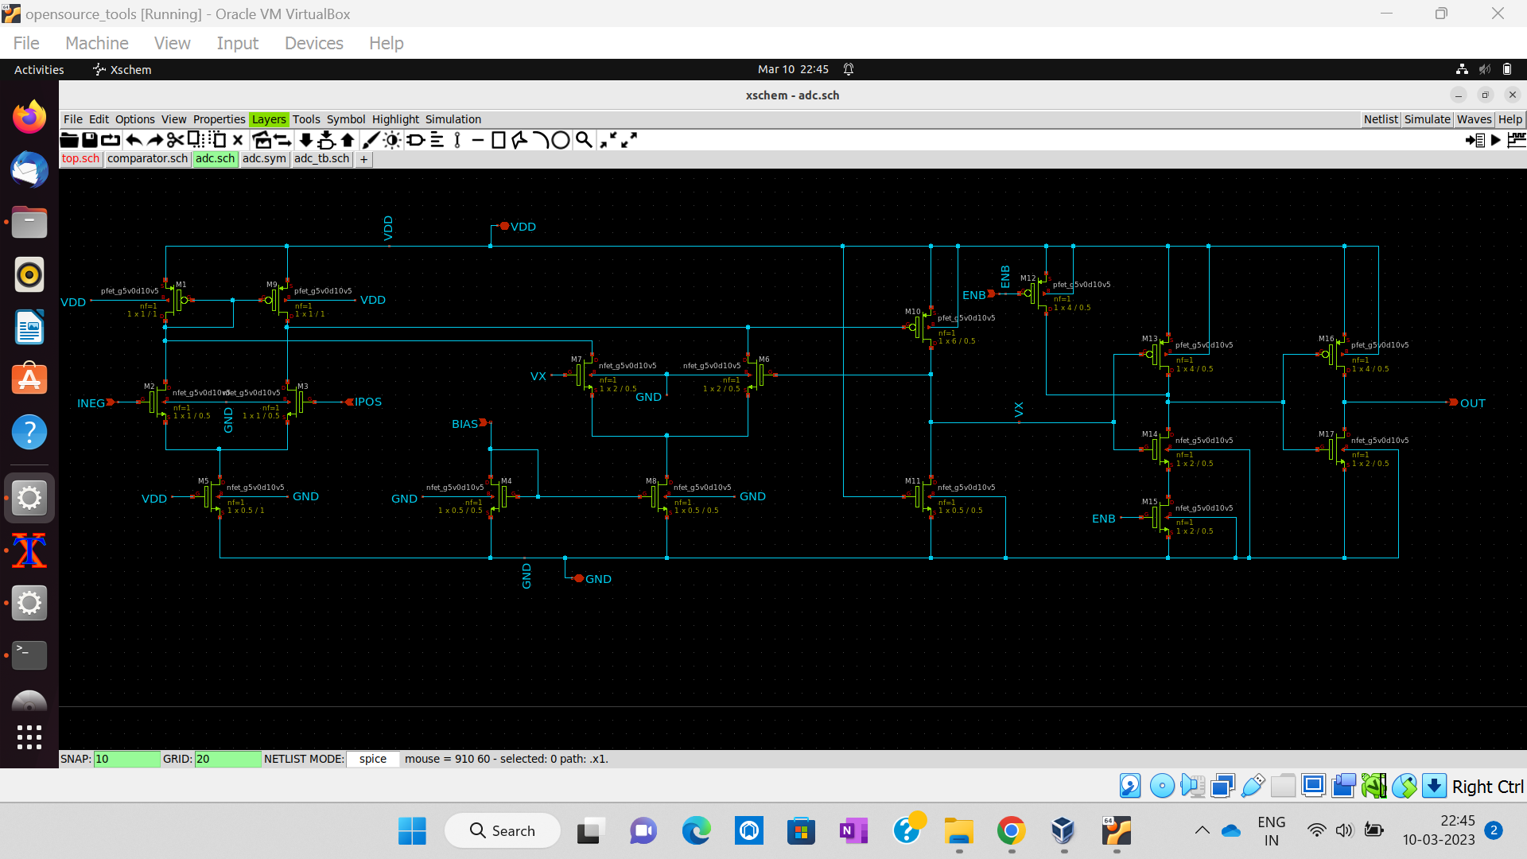
Task: Expand the Simulation menu
Action: [x=453, y=119]
